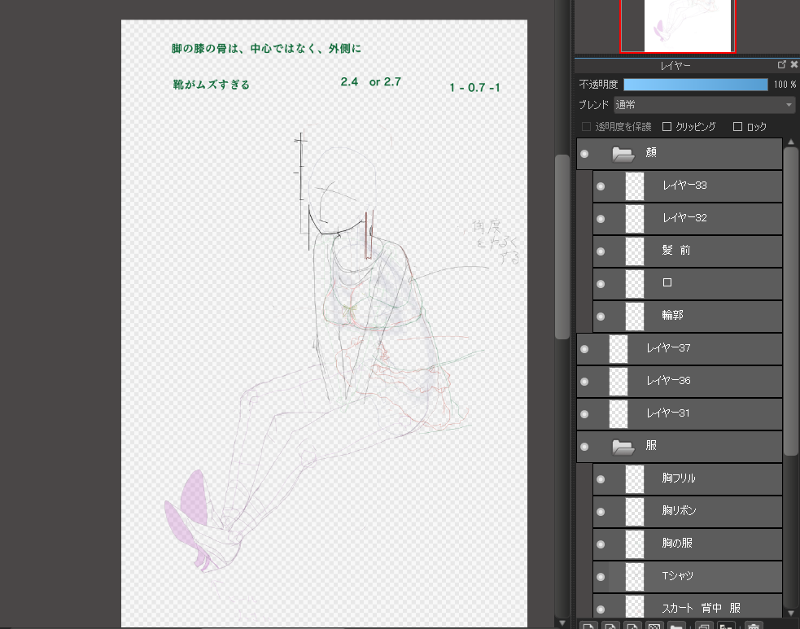Hide layer レイヤー32
Screen dimensions: 800x629
tap(601, 219)
